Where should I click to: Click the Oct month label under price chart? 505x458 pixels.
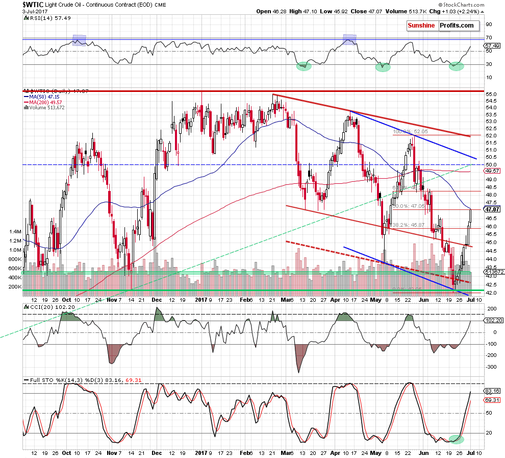pyautogui.click(x=67, y=300)
